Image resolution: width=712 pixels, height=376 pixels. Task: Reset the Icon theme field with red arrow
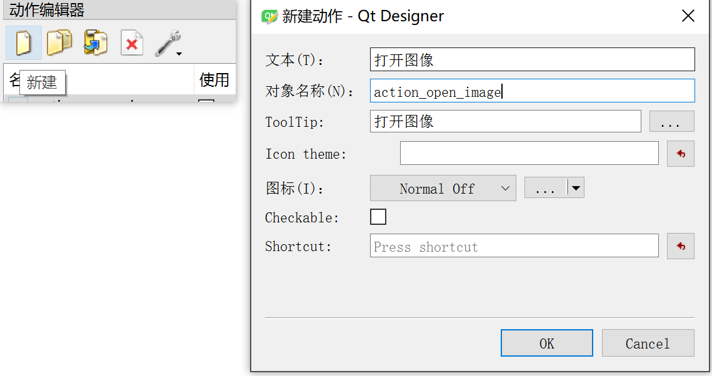[x=680, y=154]
